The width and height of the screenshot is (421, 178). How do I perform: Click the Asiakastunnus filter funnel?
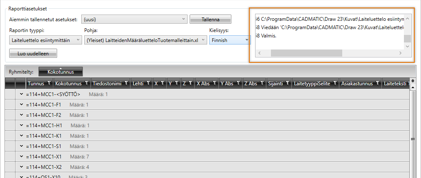tap(377, 84)
